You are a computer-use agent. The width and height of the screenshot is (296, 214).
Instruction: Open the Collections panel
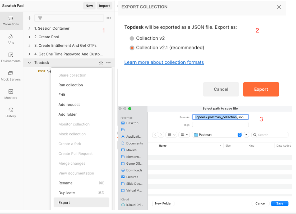pos(11,21)
